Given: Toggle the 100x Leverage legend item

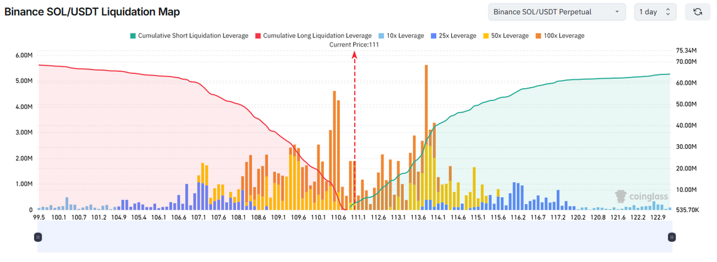Looking at the screenshot, I should [560, 36].
